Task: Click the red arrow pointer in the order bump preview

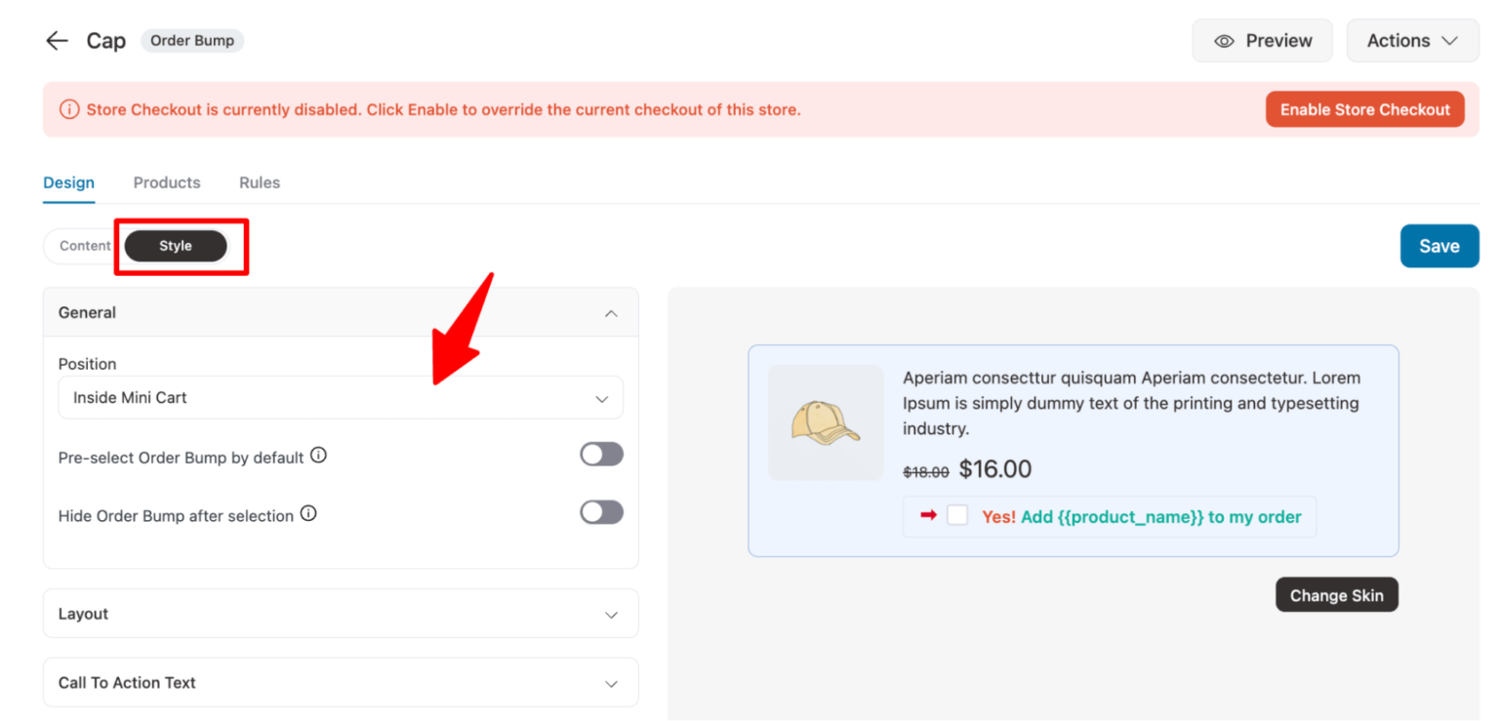Action: (x=929, y=515)
